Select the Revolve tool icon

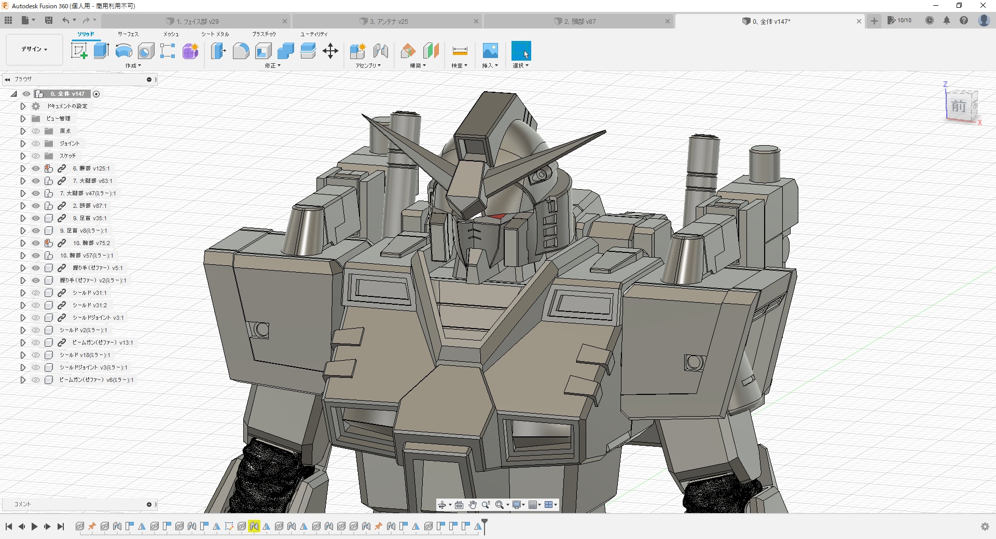tap(123, 51)
